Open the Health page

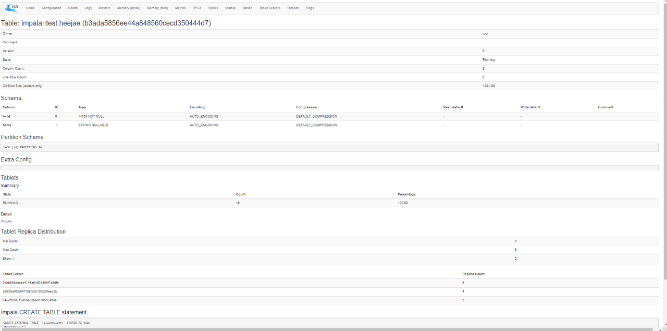click(73, 8)
